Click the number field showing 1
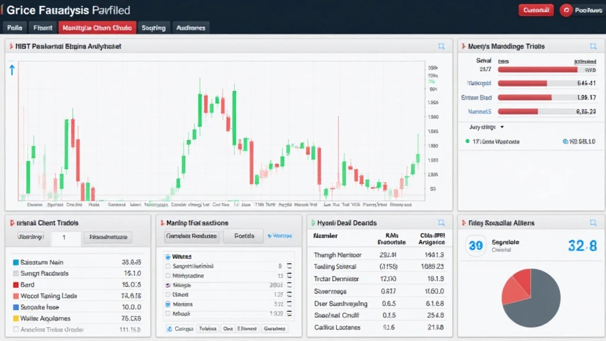Viewport: 606px width, 341px height. click(65, 237)
